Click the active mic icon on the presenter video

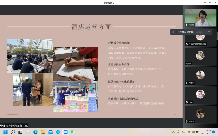coord(187,25)
